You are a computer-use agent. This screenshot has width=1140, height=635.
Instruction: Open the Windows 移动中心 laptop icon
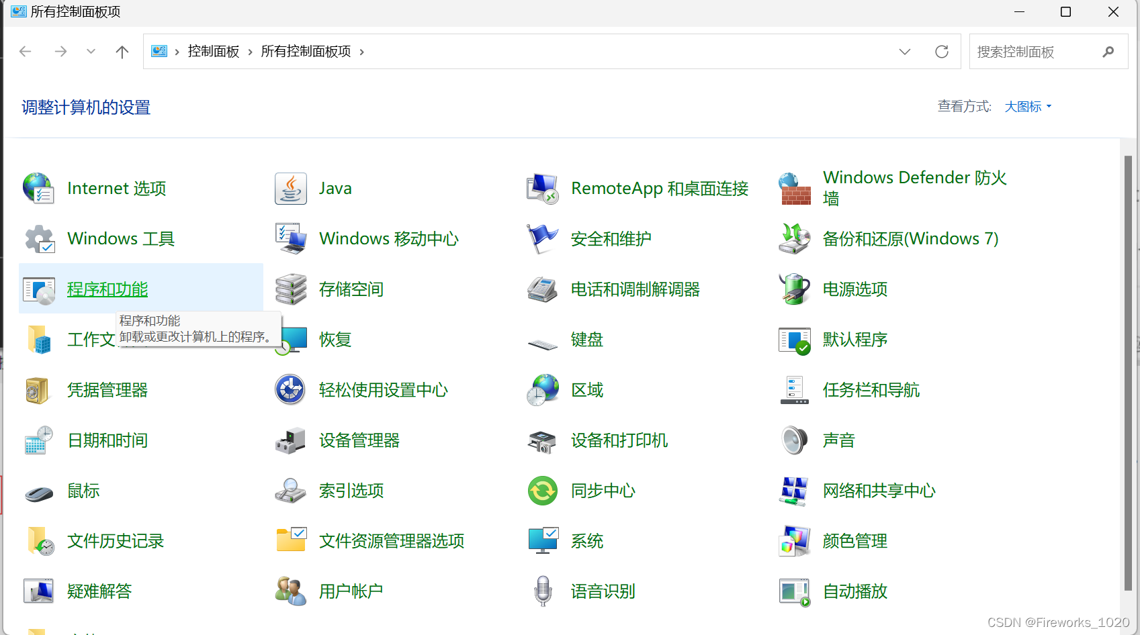pyautogui.click(x=291, y=239)
